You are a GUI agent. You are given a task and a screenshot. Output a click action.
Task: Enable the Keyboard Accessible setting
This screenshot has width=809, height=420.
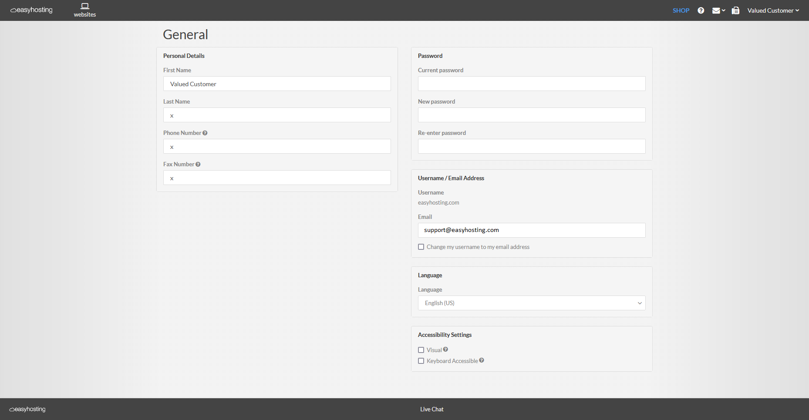point(421,361)
